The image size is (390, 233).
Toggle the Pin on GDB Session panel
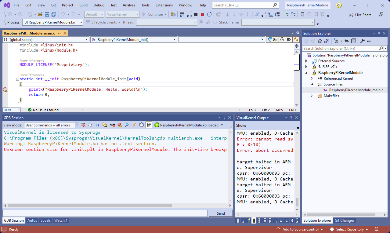point(224,118)
